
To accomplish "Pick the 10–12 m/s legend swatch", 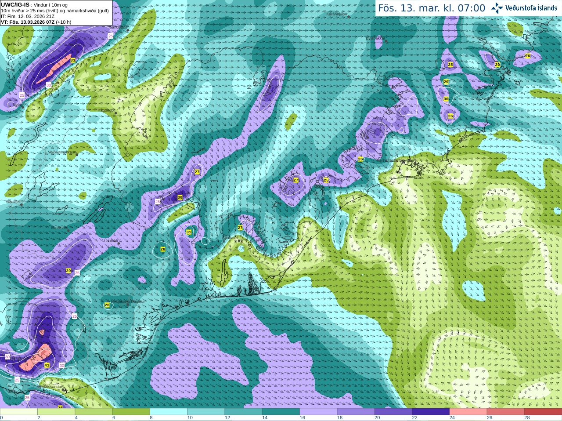I will (206, 412).
